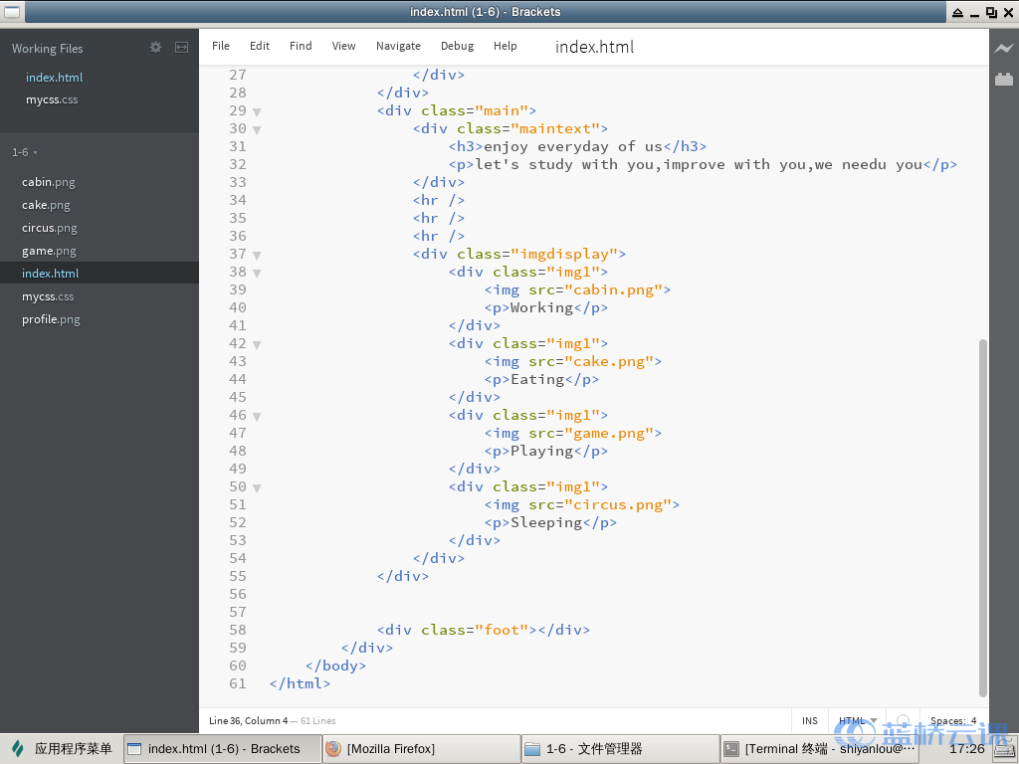Start Live Preview with the lightning icon
This screenshot has width=1019, height=764.
coord(1003,48)
